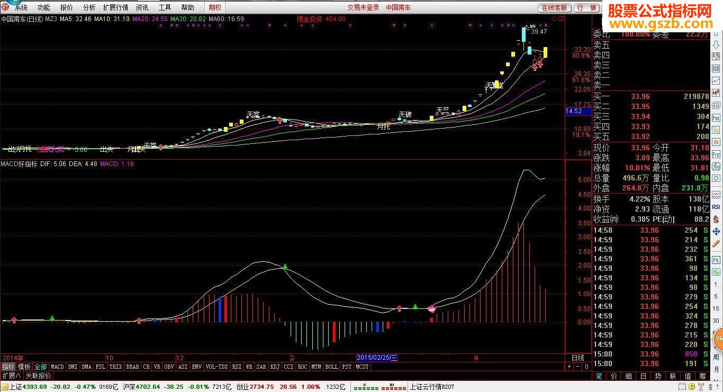This screenshot has height=392, width=723.
Task: Click the orange document icon in the sidebar
Action: pos(716,142)
